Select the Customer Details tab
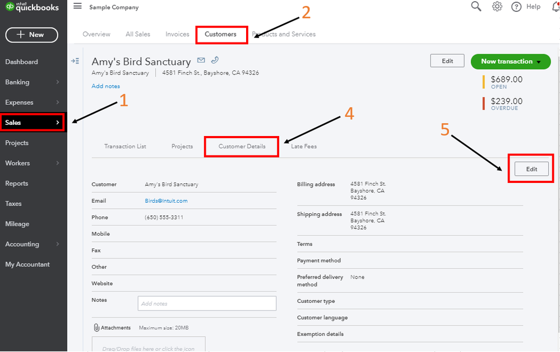The image size is (560, 352). click(x=242, y=146)
